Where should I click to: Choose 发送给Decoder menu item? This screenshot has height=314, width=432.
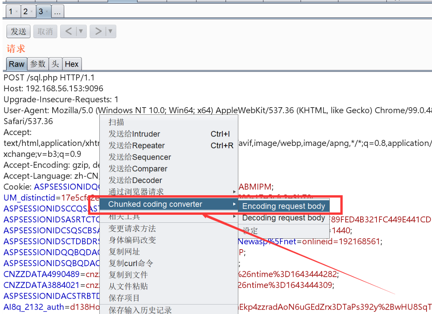pos(169,180)
